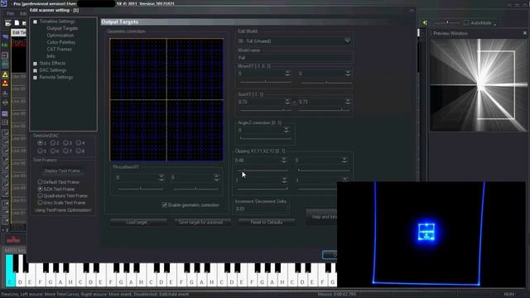The height and width of the screenshot is (298, 530).
Task: Select TimeLine/DAC radio button 2
Action: click(53, 143)
